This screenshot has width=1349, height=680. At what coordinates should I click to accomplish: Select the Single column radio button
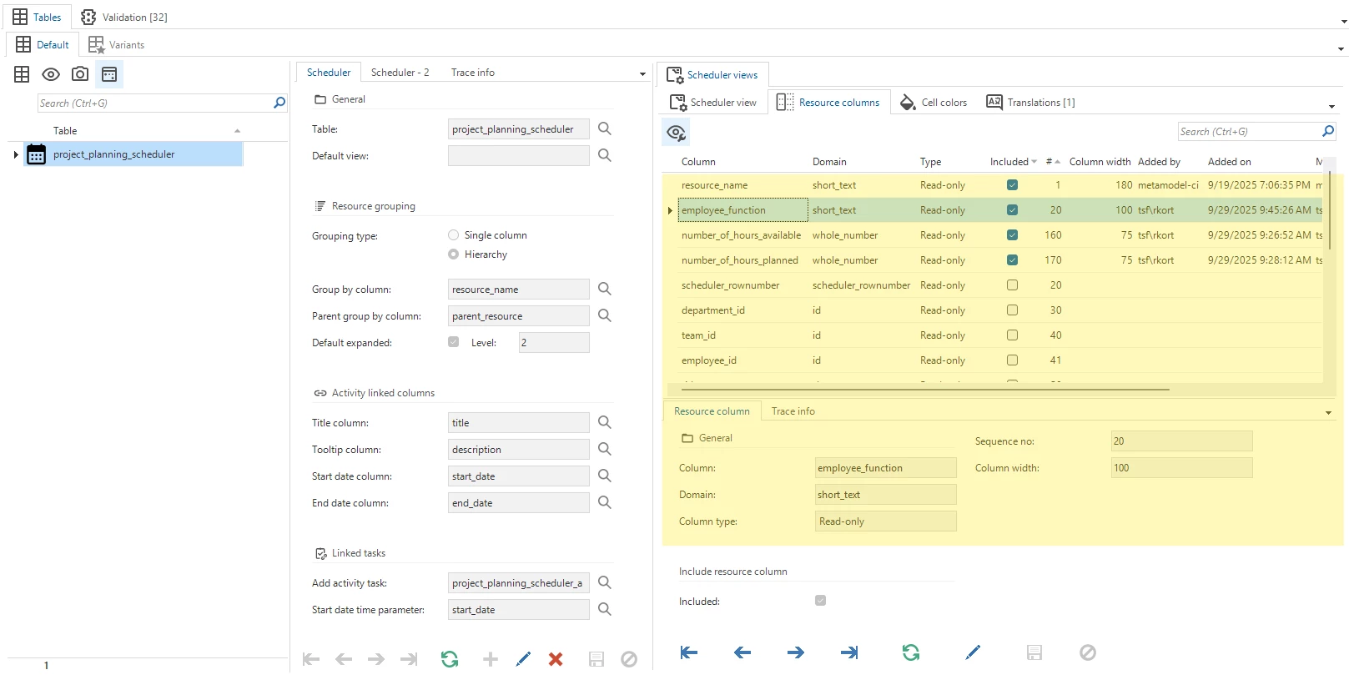click(454, 235)
